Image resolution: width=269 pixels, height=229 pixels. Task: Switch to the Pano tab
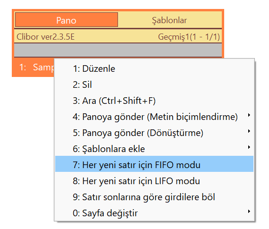pyautogui.click(x=67, y=19)
